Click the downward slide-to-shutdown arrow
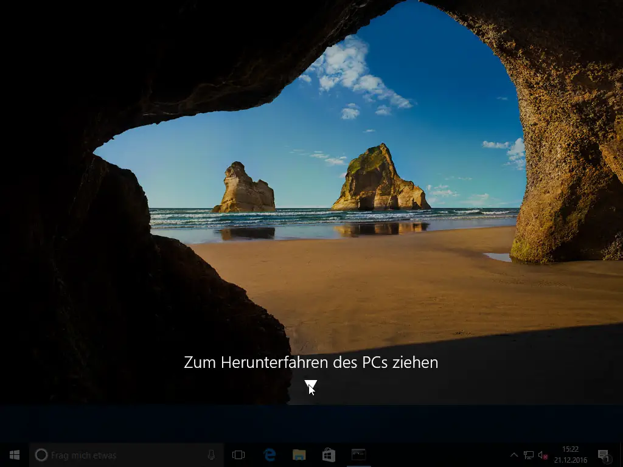Screen dimensions: 623x467 [x=311, y=385]
